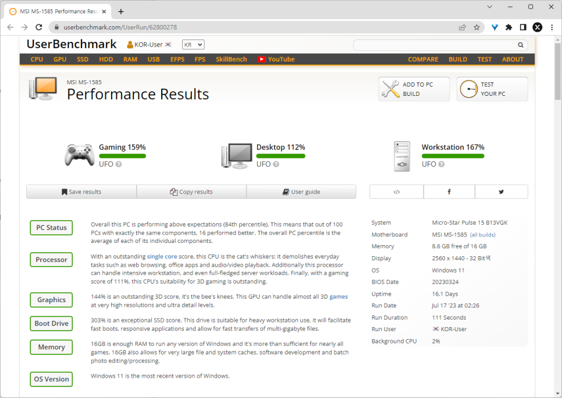Bookmark this page with the star icon
Viewport: 562px width, 398px height.
click(476, 27)
